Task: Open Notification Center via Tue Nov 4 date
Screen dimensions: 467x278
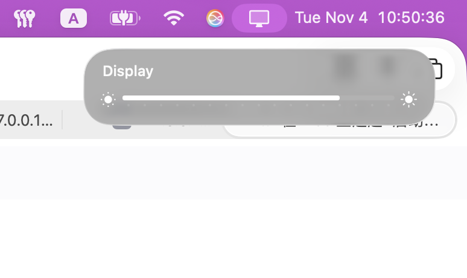Action: coord(331,18)
